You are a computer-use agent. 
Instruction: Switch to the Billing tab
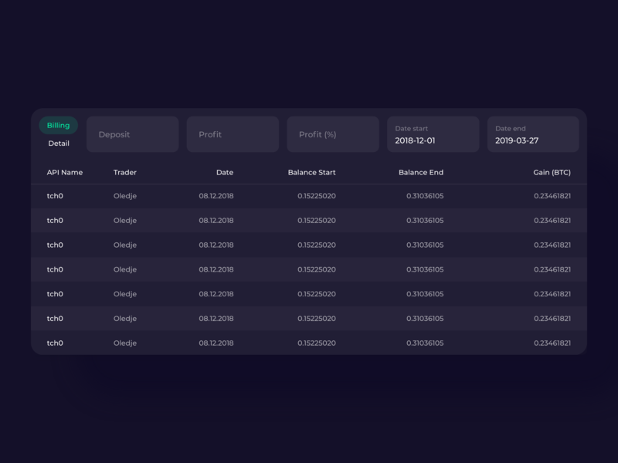point(59,126)
